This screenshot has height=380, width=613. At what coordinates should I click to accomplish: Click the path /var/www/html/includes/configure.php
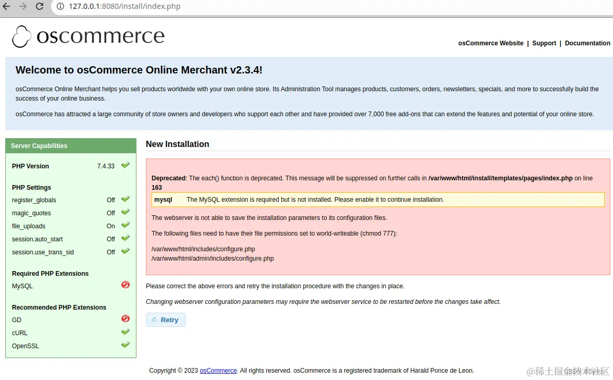pyautogui.click(x=203, y=249)
